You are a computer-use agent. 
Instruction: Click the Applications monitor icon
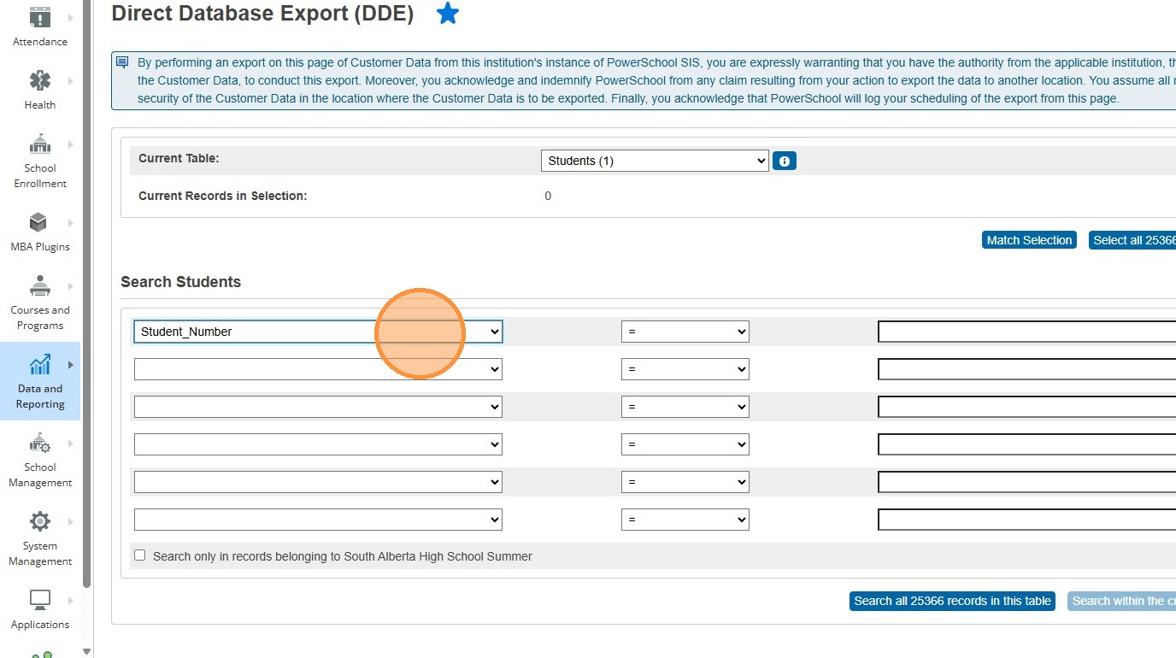click(x=39, y=600)
